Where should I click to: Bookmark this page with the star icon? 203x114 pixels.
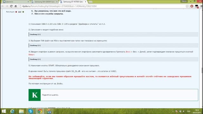[x=187, y=6]
